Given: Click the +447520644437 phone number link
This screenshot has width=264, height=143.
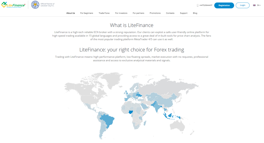Looking at the screenshot, I should [x=206, y=5].
